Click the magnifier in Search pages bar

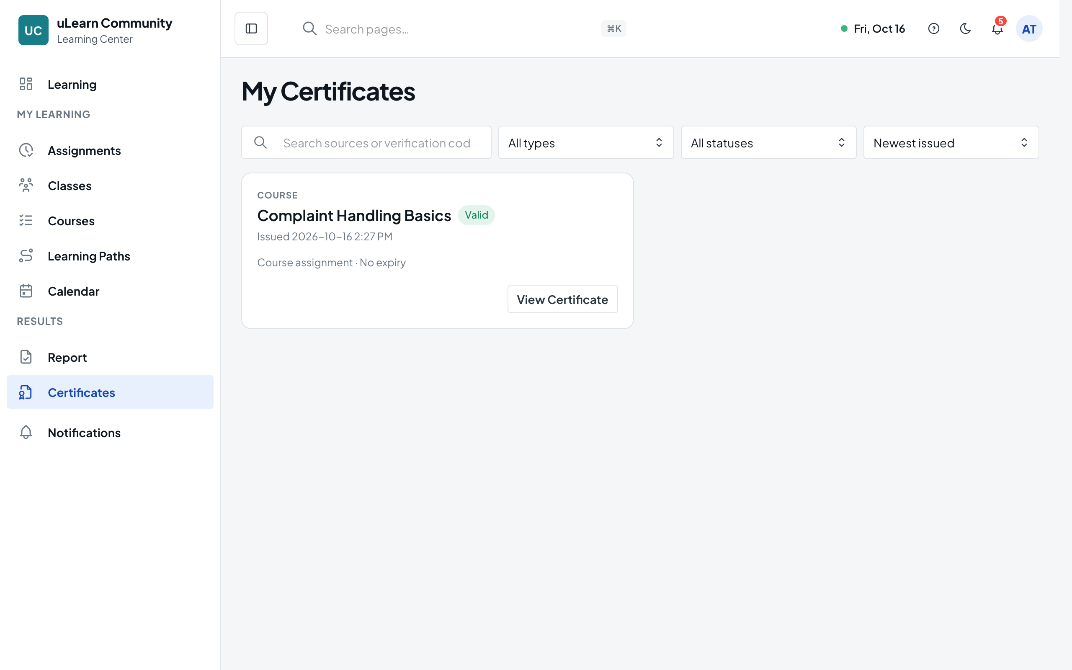pos(309,29)
